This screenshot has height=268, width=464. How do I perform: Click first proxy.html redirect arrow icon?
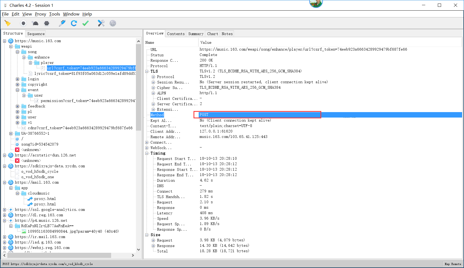tap(30, 199)
